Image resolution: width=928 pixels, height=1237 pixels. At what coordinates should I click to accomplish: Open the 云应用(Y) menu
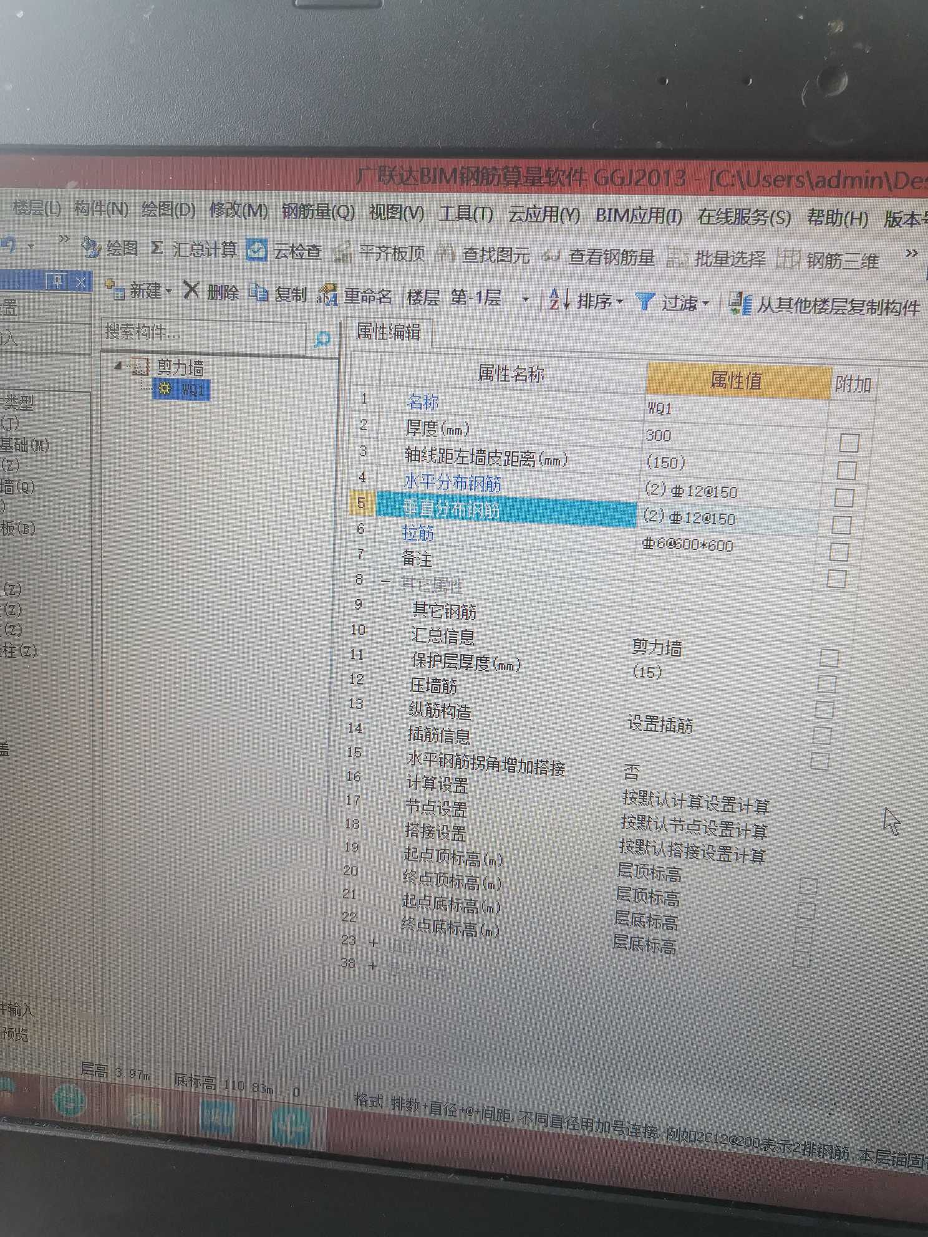[x=544, y=214]
